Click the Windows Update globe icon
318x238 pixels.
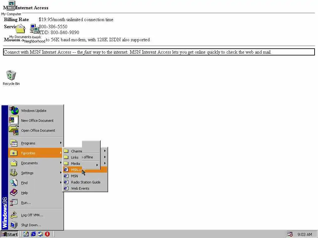click(x=14, y=111)
